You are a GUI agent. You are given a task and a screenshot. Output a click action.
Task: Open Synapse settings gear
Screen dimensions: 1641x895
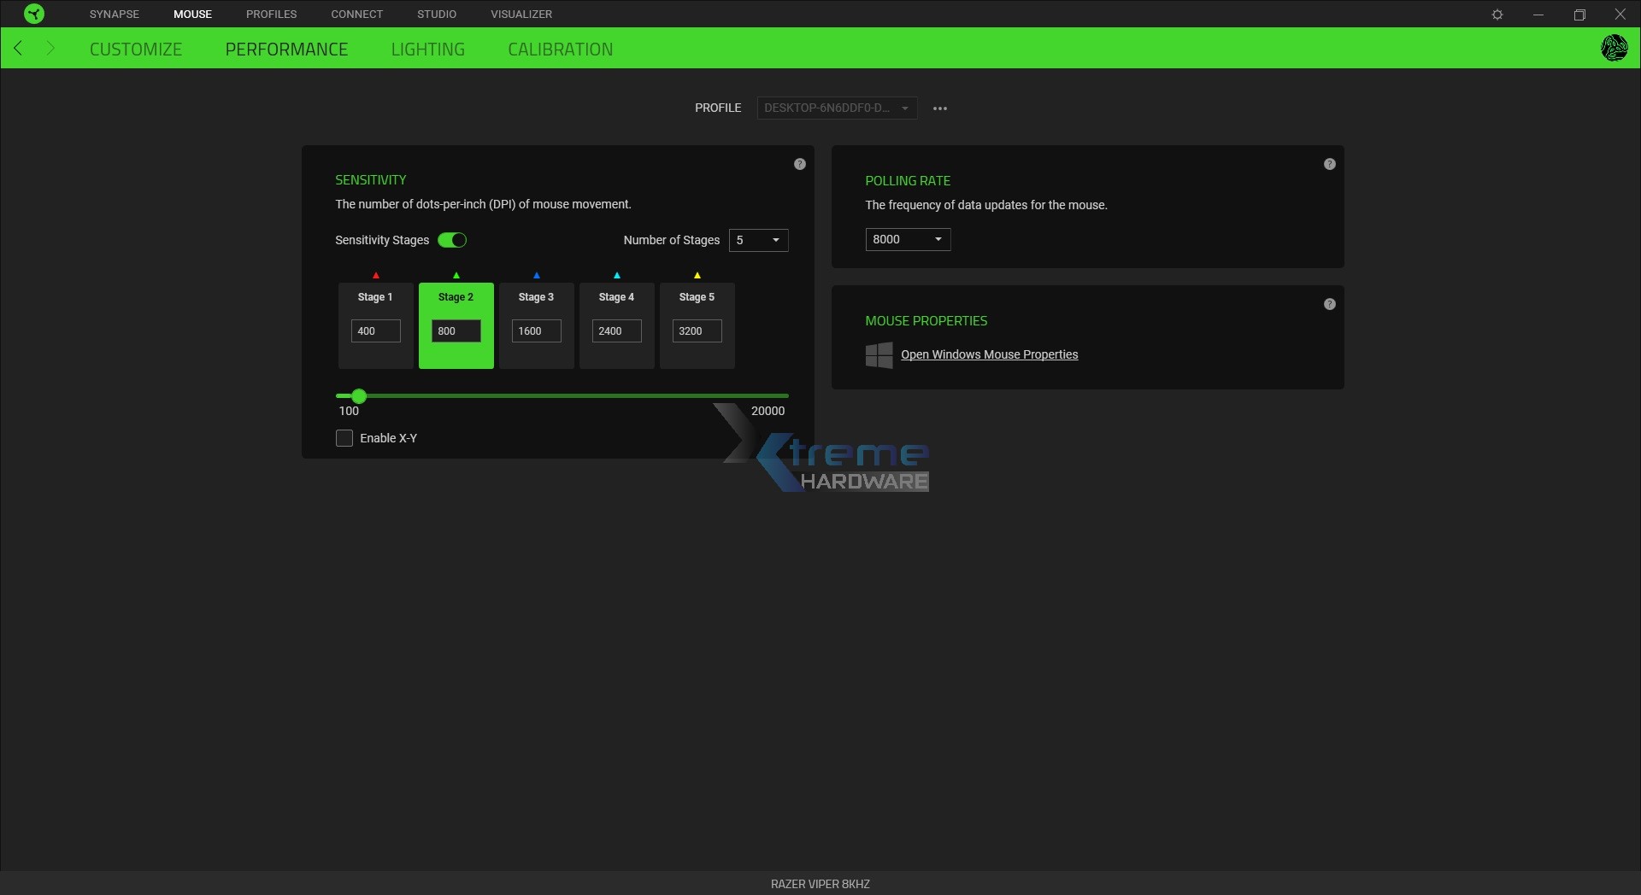click(x=1497, y=14)
